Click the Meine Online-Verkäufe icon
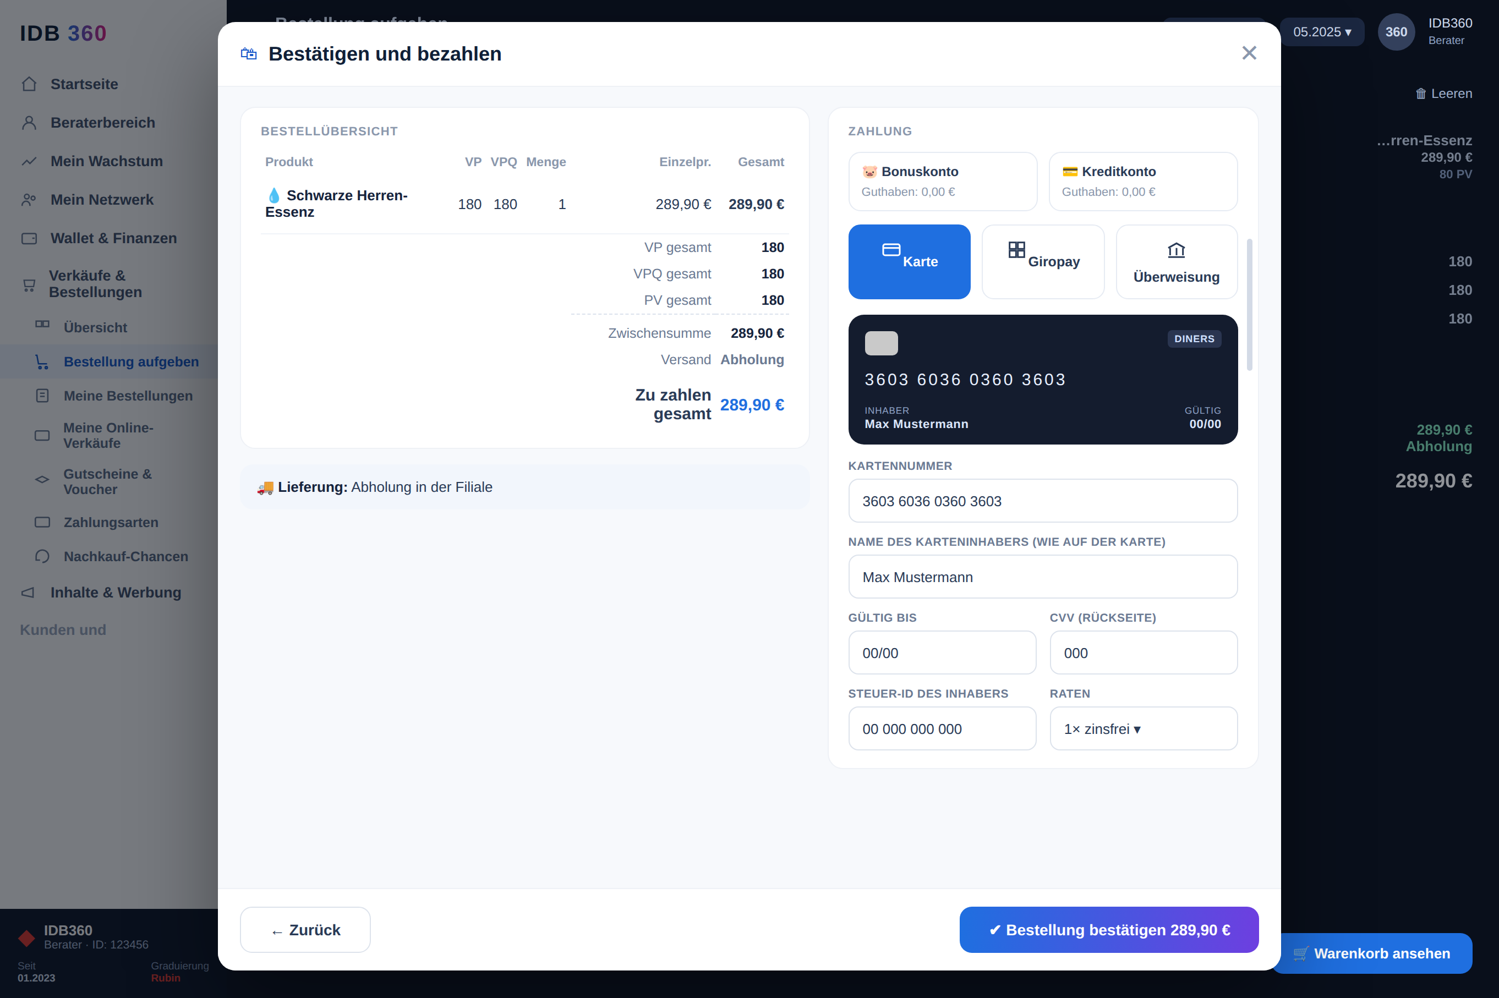Screen dimensions: 1499x998 [x=42, y=435]
